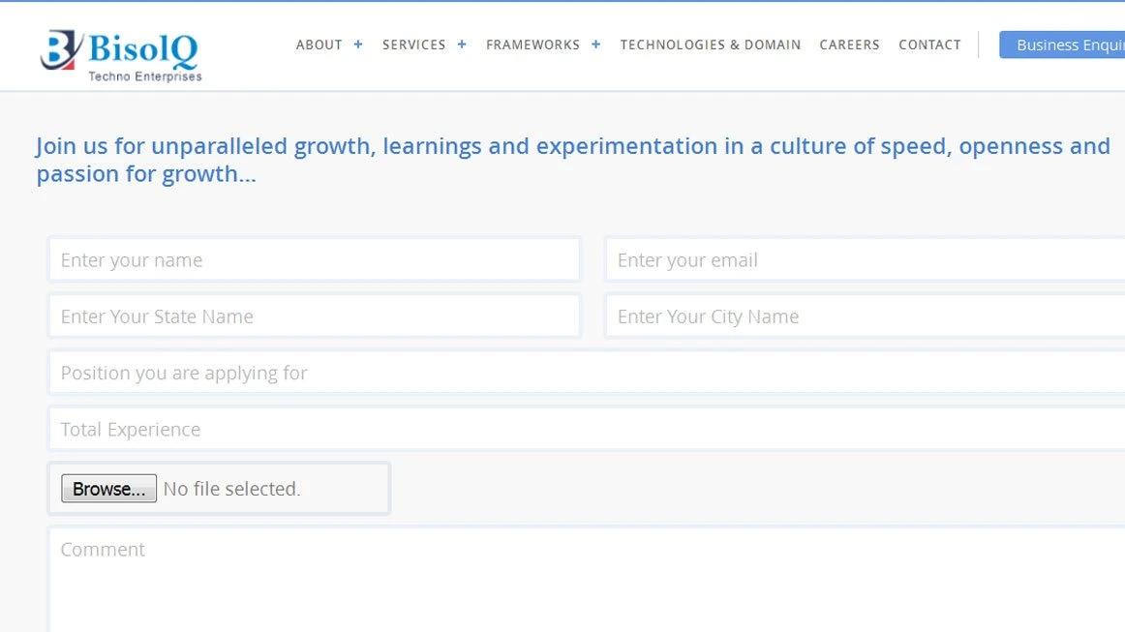Open the Frameworks menu item

click(x=532, y=45)
